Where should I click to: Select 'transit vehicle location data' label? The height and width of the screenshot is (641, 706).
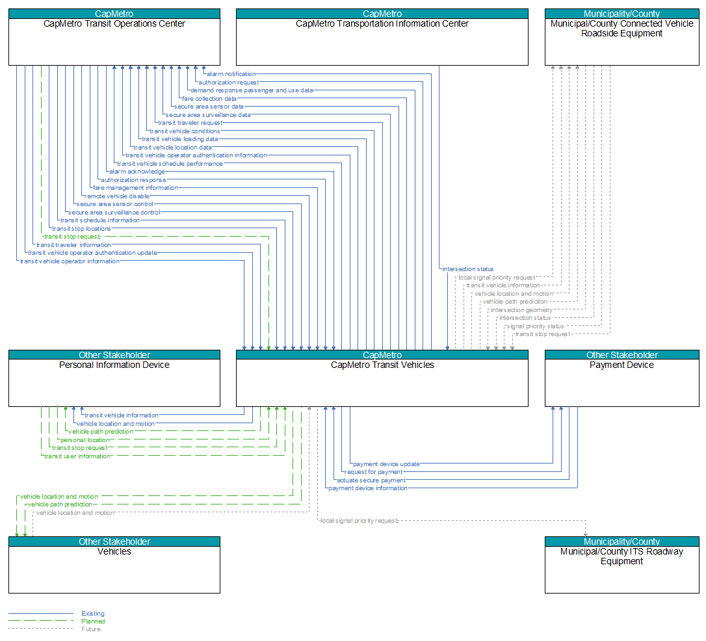[172, 147]
